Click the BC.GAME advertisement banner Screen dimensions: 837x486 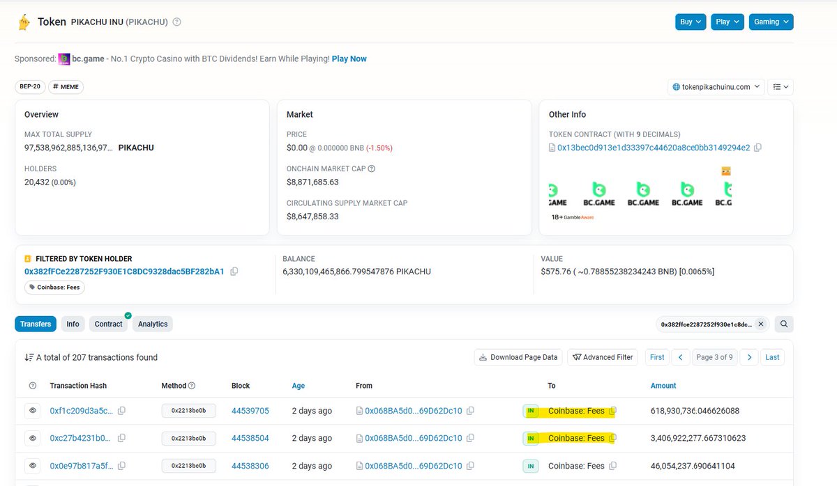(640, 194)
